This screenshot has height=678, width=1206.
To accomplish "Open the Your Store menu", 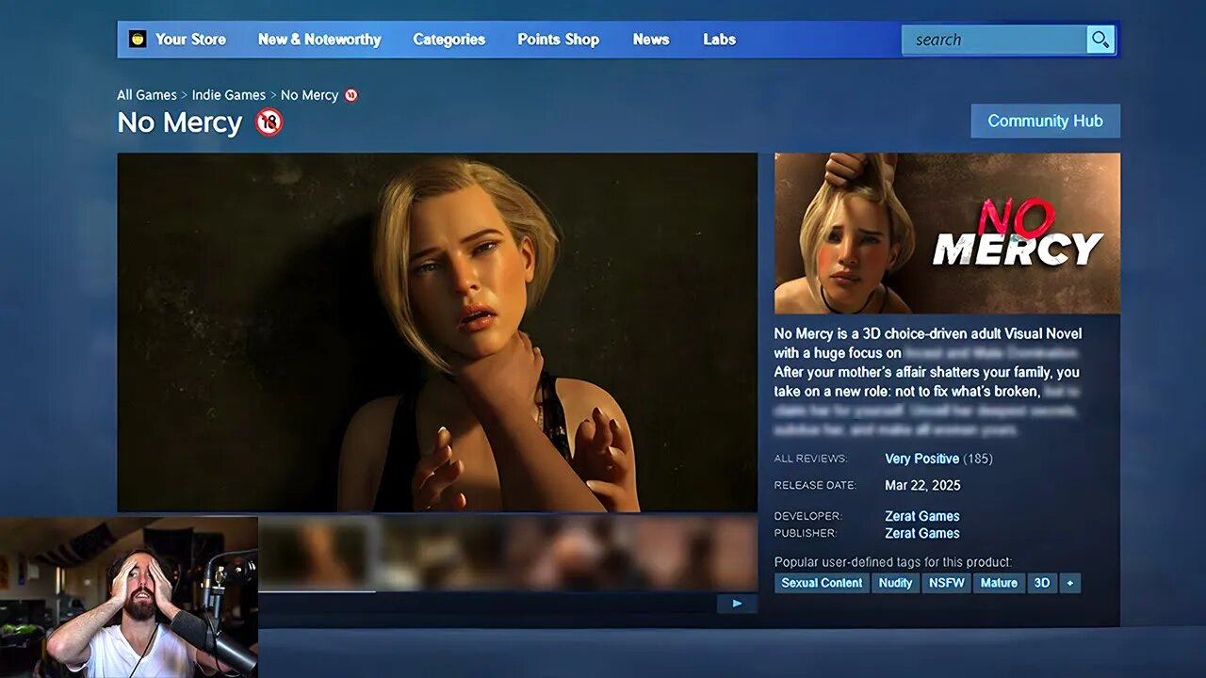I will pos(190,40).
